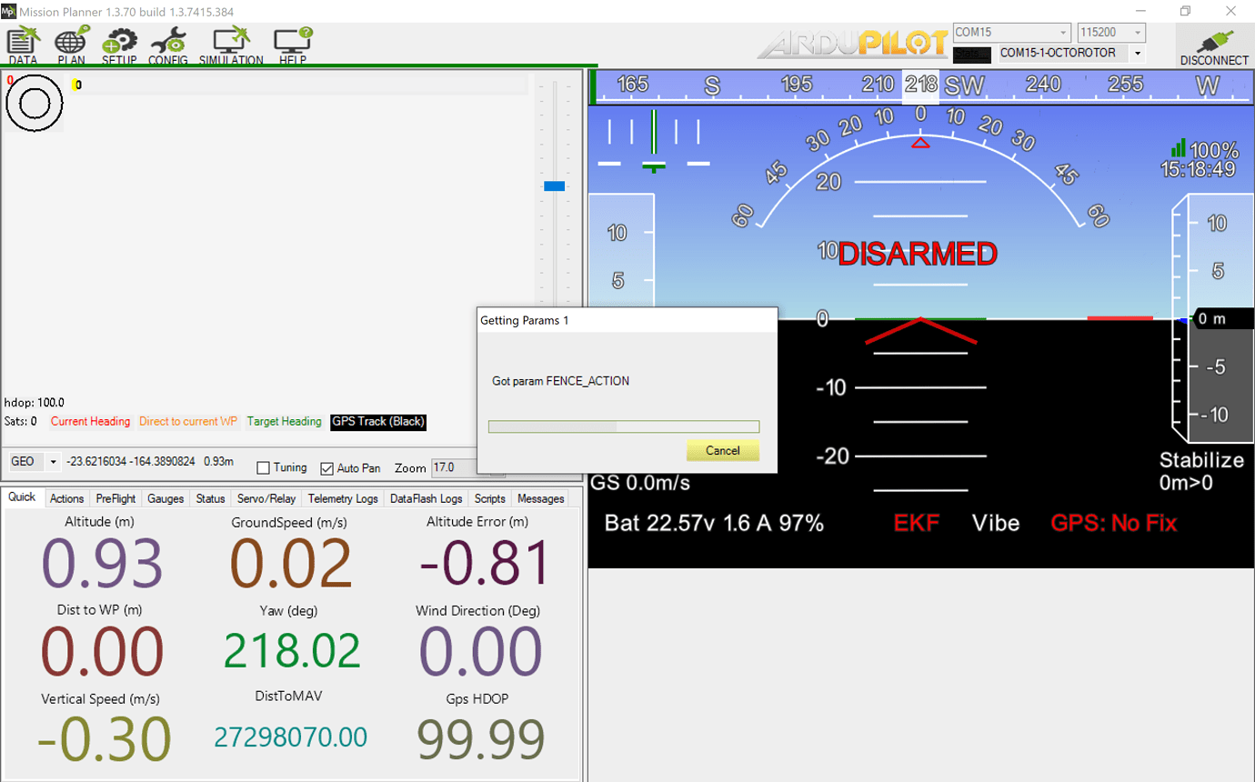Click the Current Heading legend label

tap(90, 422)
